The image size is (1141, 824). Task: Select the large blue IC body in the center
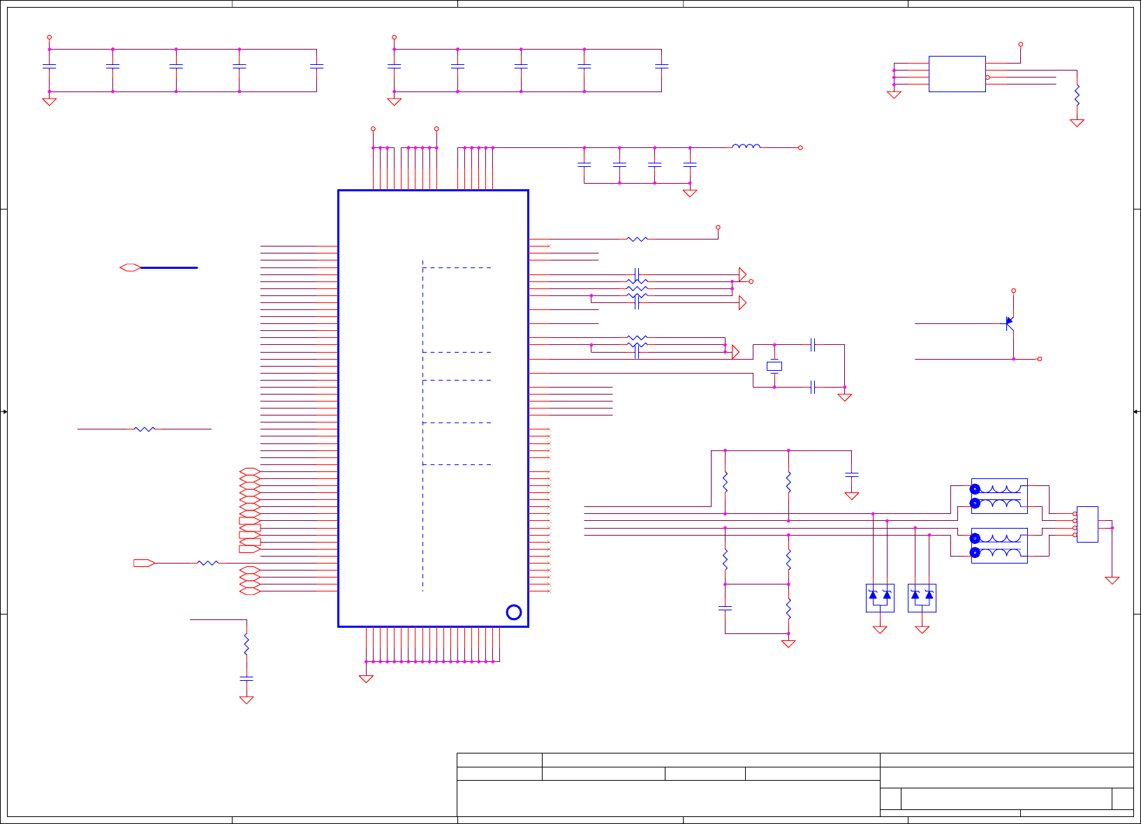click(x=433, y=409)
